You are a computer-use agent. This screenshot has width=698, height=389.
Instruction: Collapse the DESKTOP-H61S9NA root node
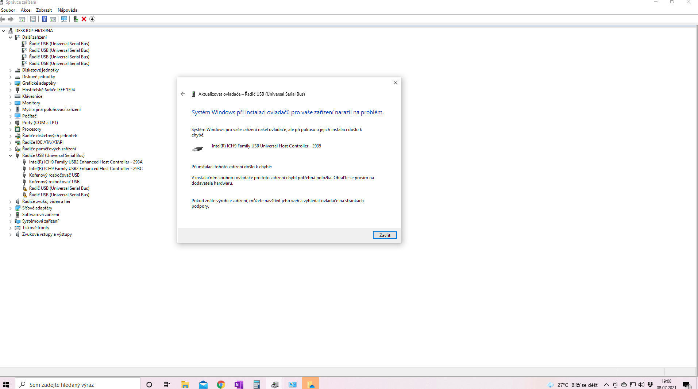click(4, 31)
